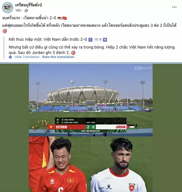The height and width of the screenshot is (192, 182).
Task: Click the Vietnam 2-0 Jordan score banner
Action: (90, 127)
